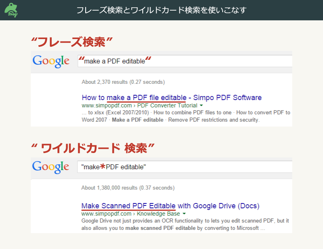The image size is (323, 249).
Task: Click the red "ワイルドカード 検索" heading
Action: click(x=93, y=148)
